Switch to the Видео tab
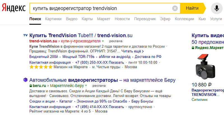The image size is (224, 115). [x=72, y=19]
